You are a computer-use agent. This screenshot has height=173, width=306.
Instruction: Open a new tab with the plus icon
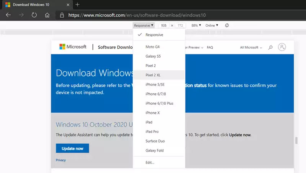click(78, 5)
